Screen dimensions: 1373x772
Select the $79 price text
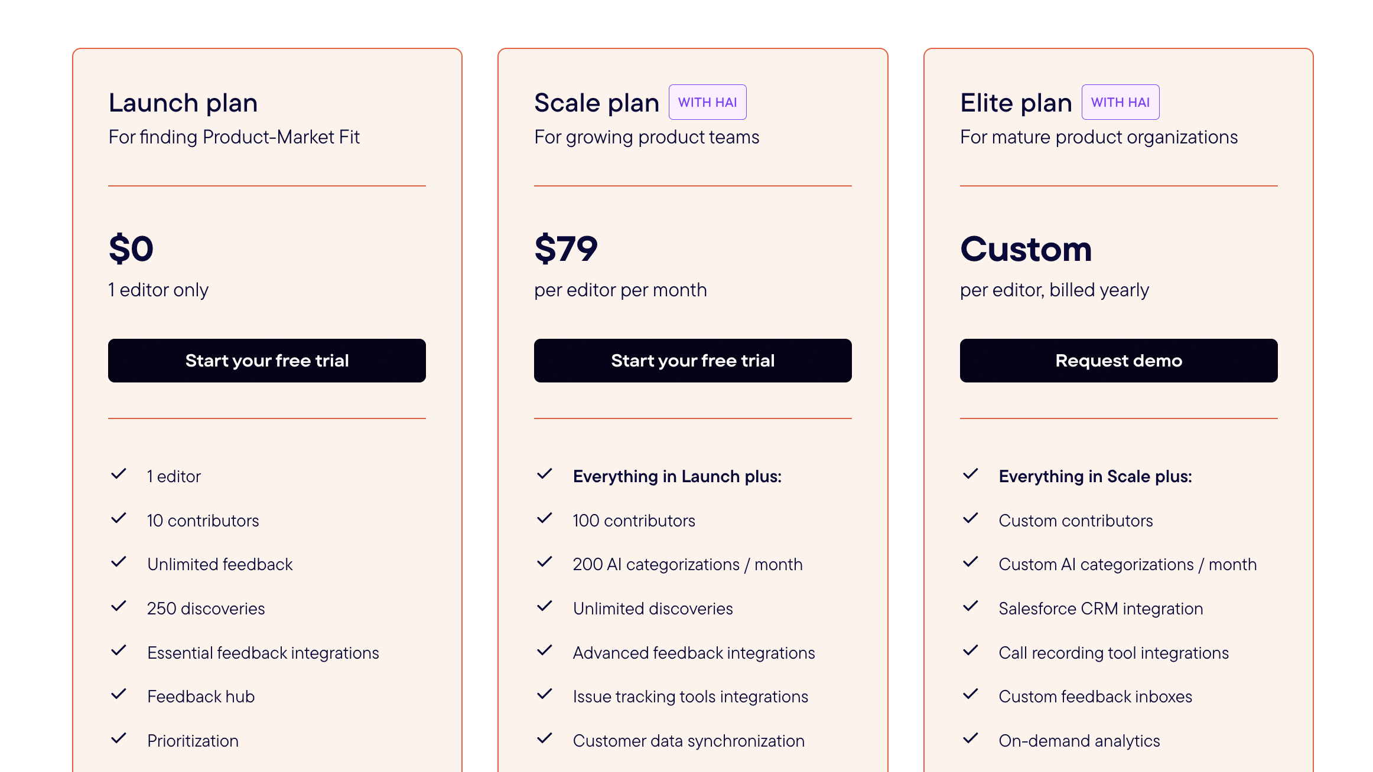point(565,248)
